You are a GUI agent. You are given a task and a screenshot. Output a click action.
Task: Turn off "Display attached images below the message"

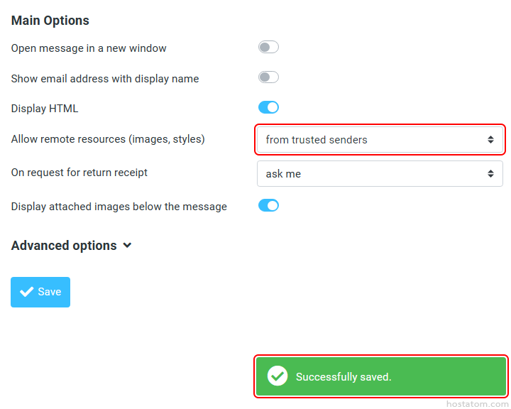[x=268, y=206]
